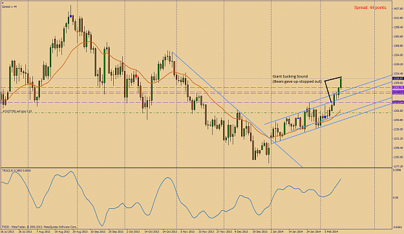Click the 1368.80 price axis label

click(x=398, y=46)
